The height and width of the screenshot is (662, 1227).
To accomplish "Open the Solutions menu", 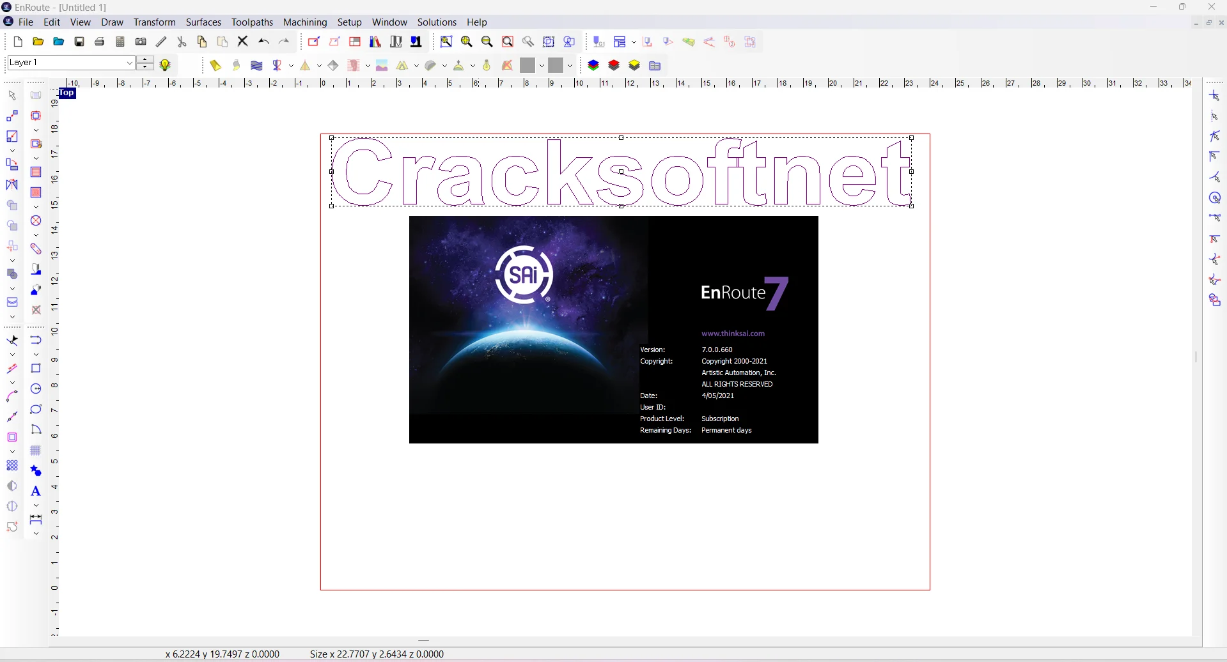I will [437, 22].
